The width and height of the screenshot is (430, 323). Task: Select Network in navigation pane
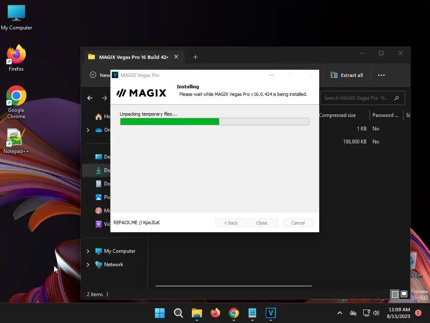(x=109, y=265)
